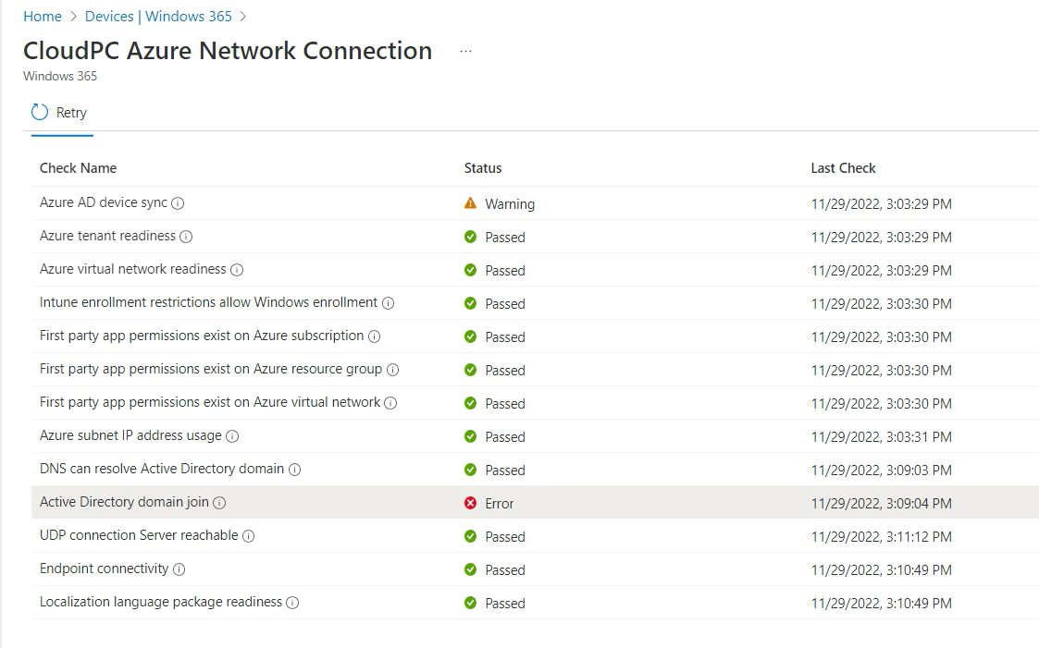Expand the chevron after Devices | Windows 365

245,16
